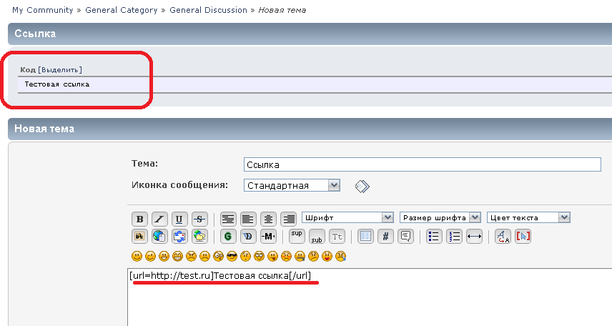Apply italic formatting to text
This screenshot has height=326, width=612.
(x=159, y=219)
